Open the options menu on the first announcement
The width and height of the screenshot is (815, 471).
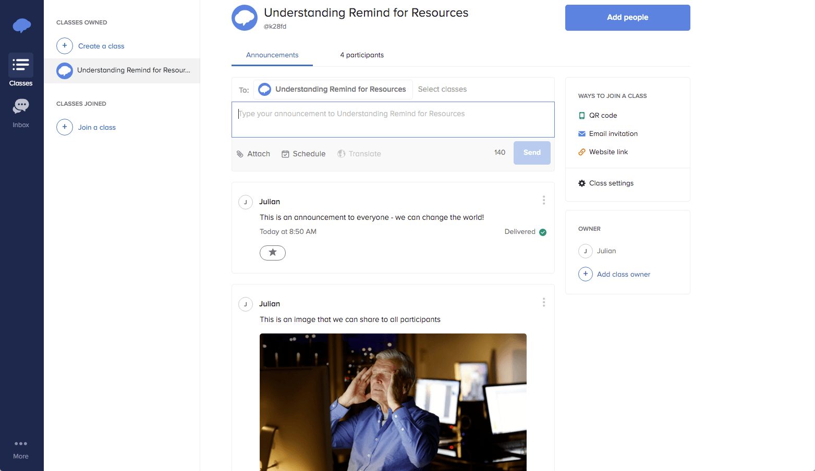click(543, 200)
